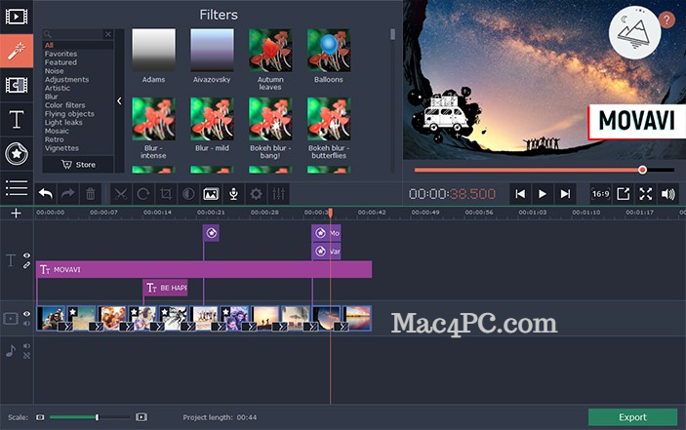Viewport: 686px width, 430px height.
Task: Mute the video track audio
Action: [26, 324]
